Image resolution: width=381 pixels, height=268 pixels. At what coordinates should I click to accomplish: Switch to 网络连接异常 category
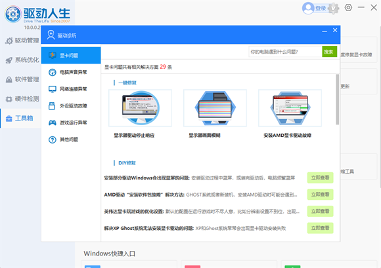71,89
